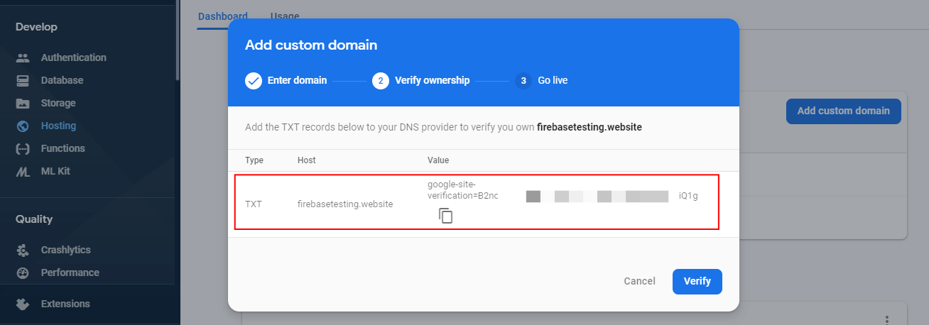Viewport: 929px width, 325px height.
Task: Open Hosting in the sidebar
Action: 58,126
